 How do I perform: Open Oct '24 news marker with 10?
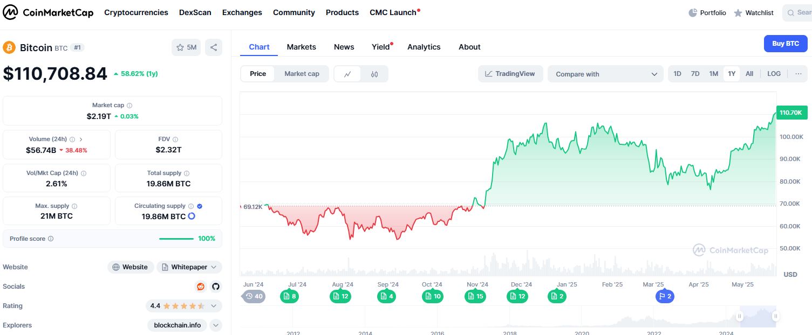432,296
